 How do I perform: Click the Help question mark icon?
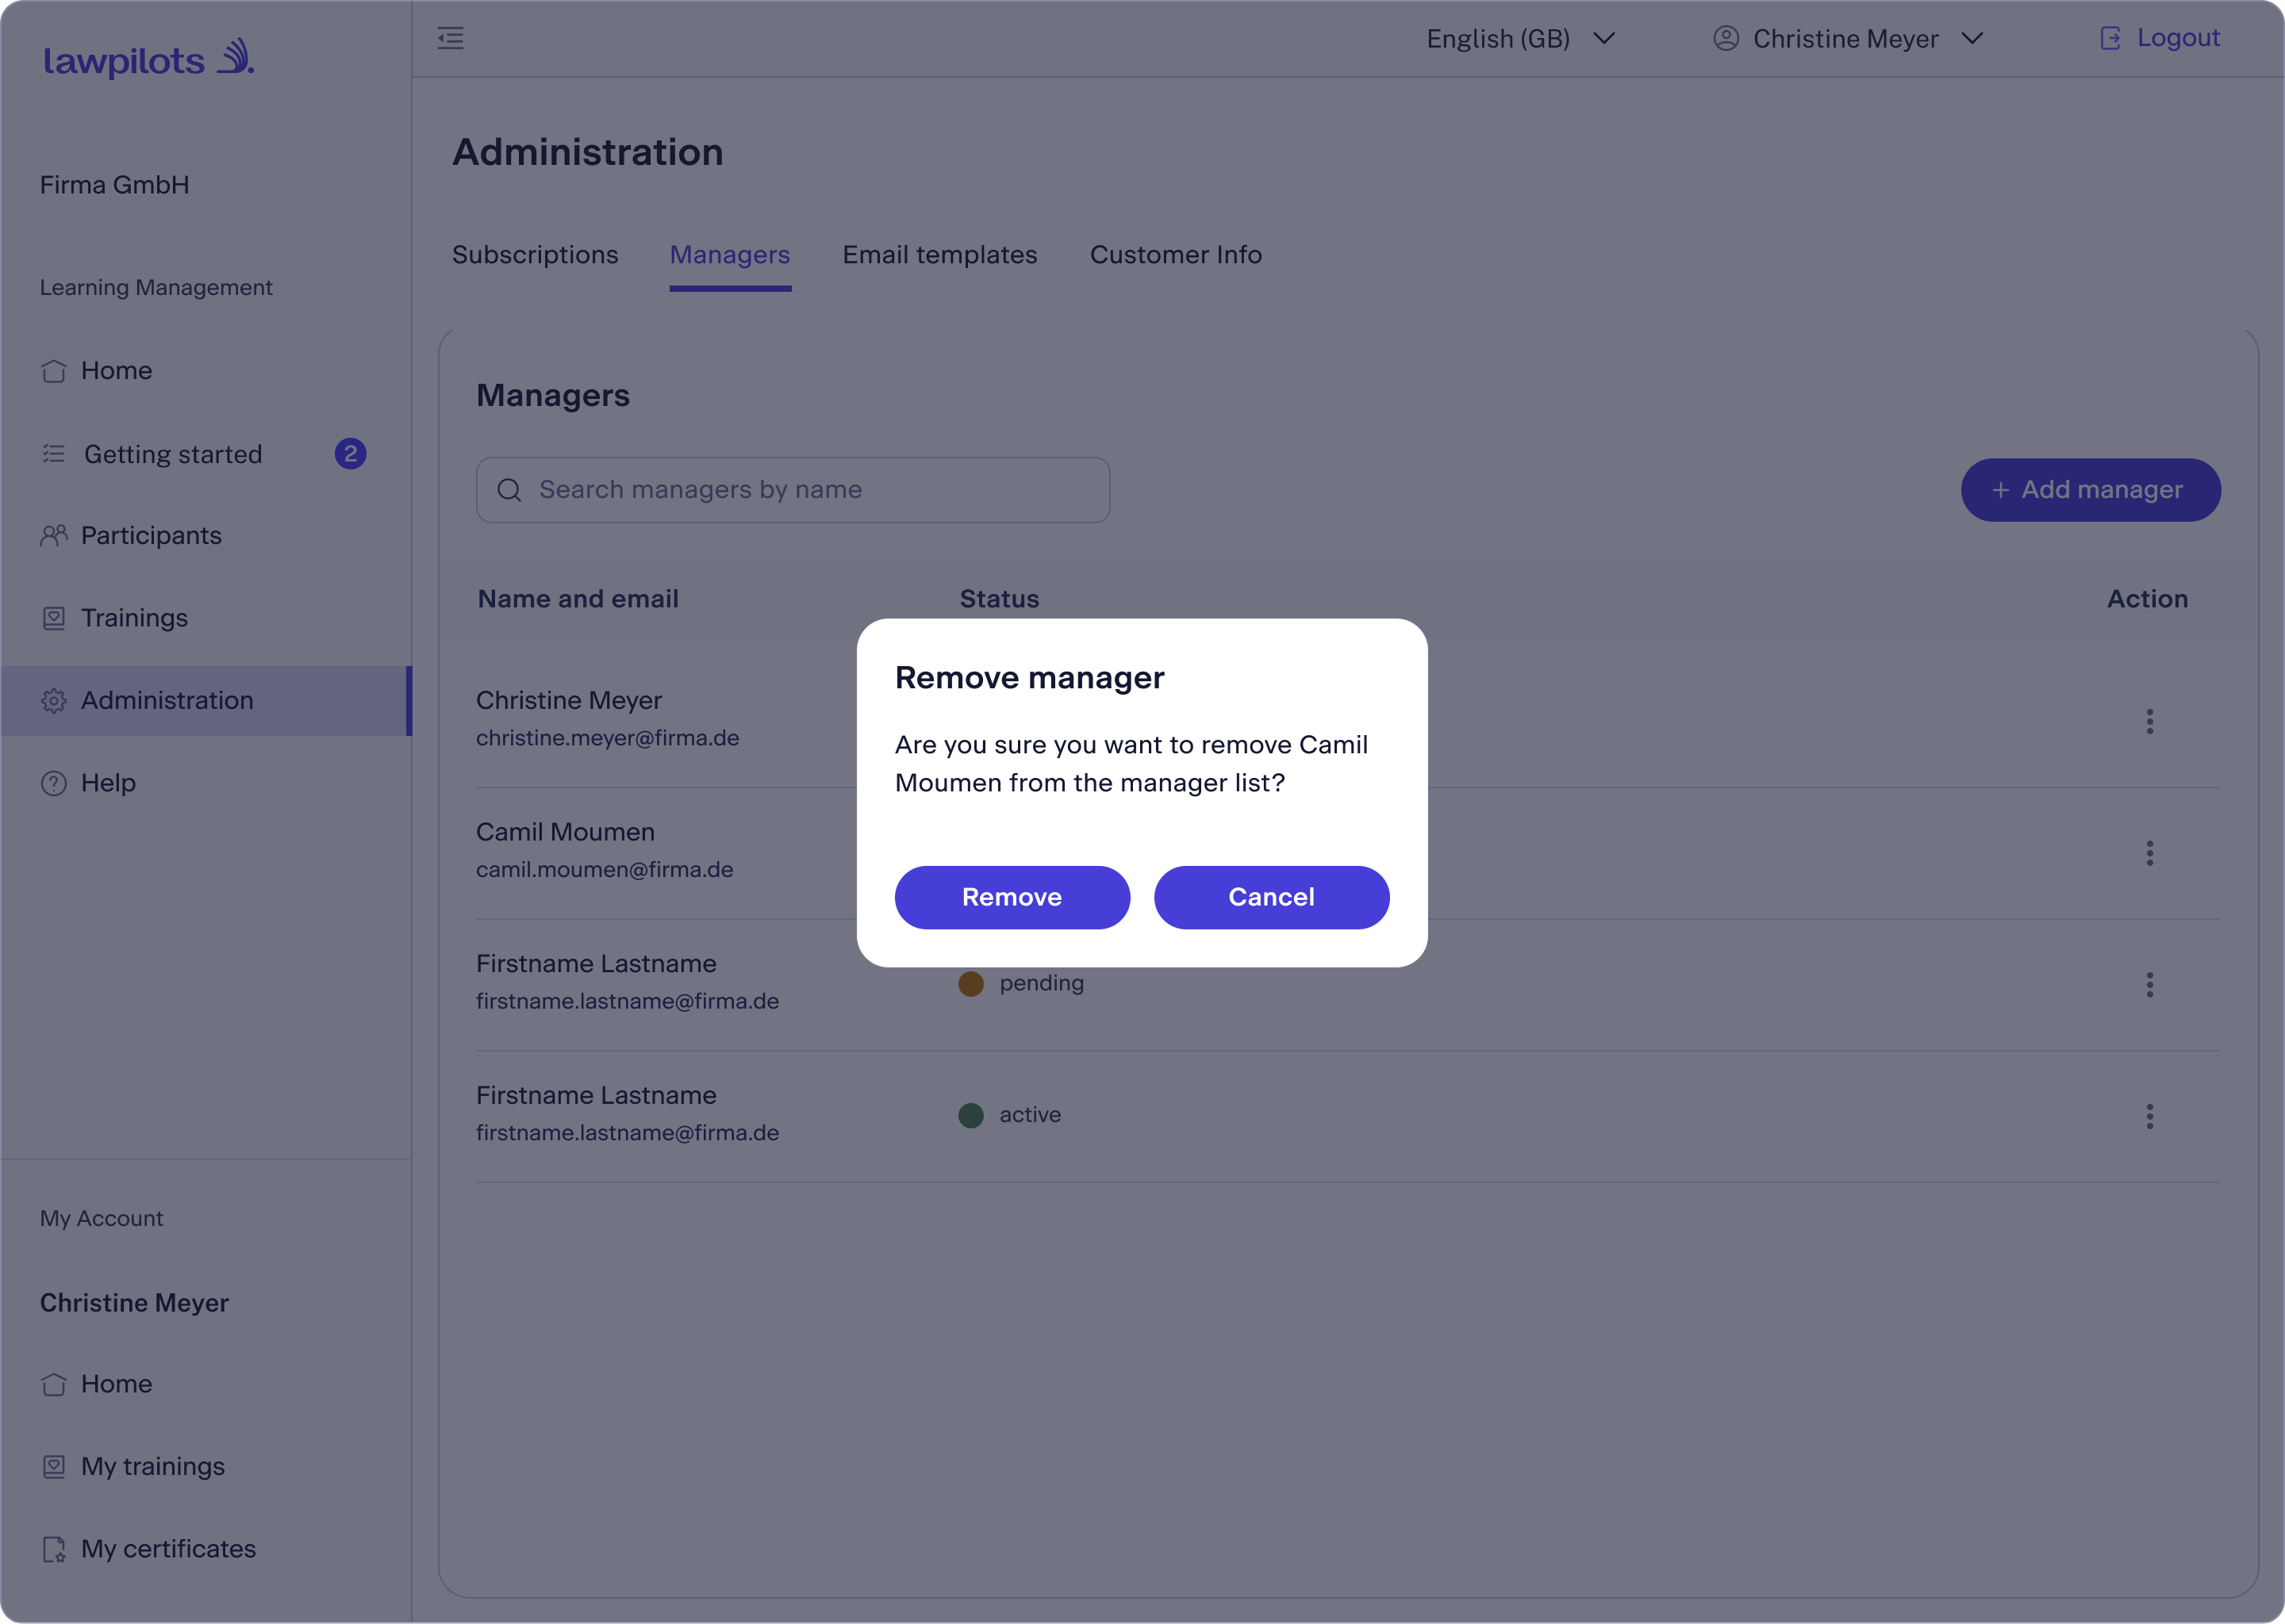(54, 783)
